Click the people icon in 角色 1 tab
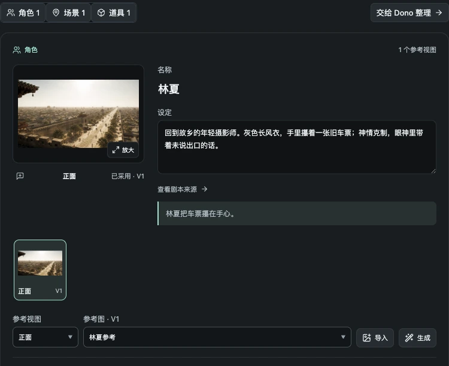 [x=11, y=13]
